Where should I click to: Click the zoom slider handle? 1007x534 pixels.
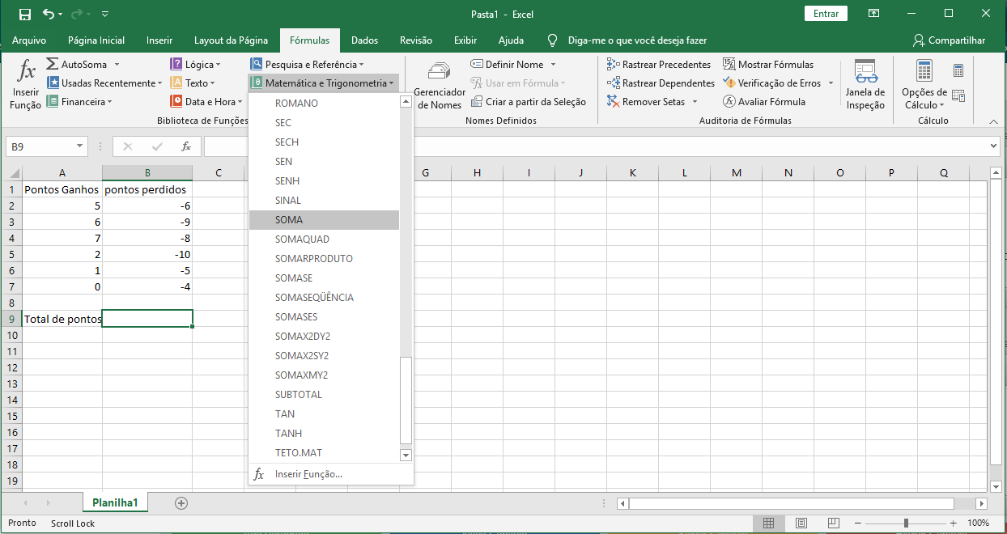coord(906,523)
